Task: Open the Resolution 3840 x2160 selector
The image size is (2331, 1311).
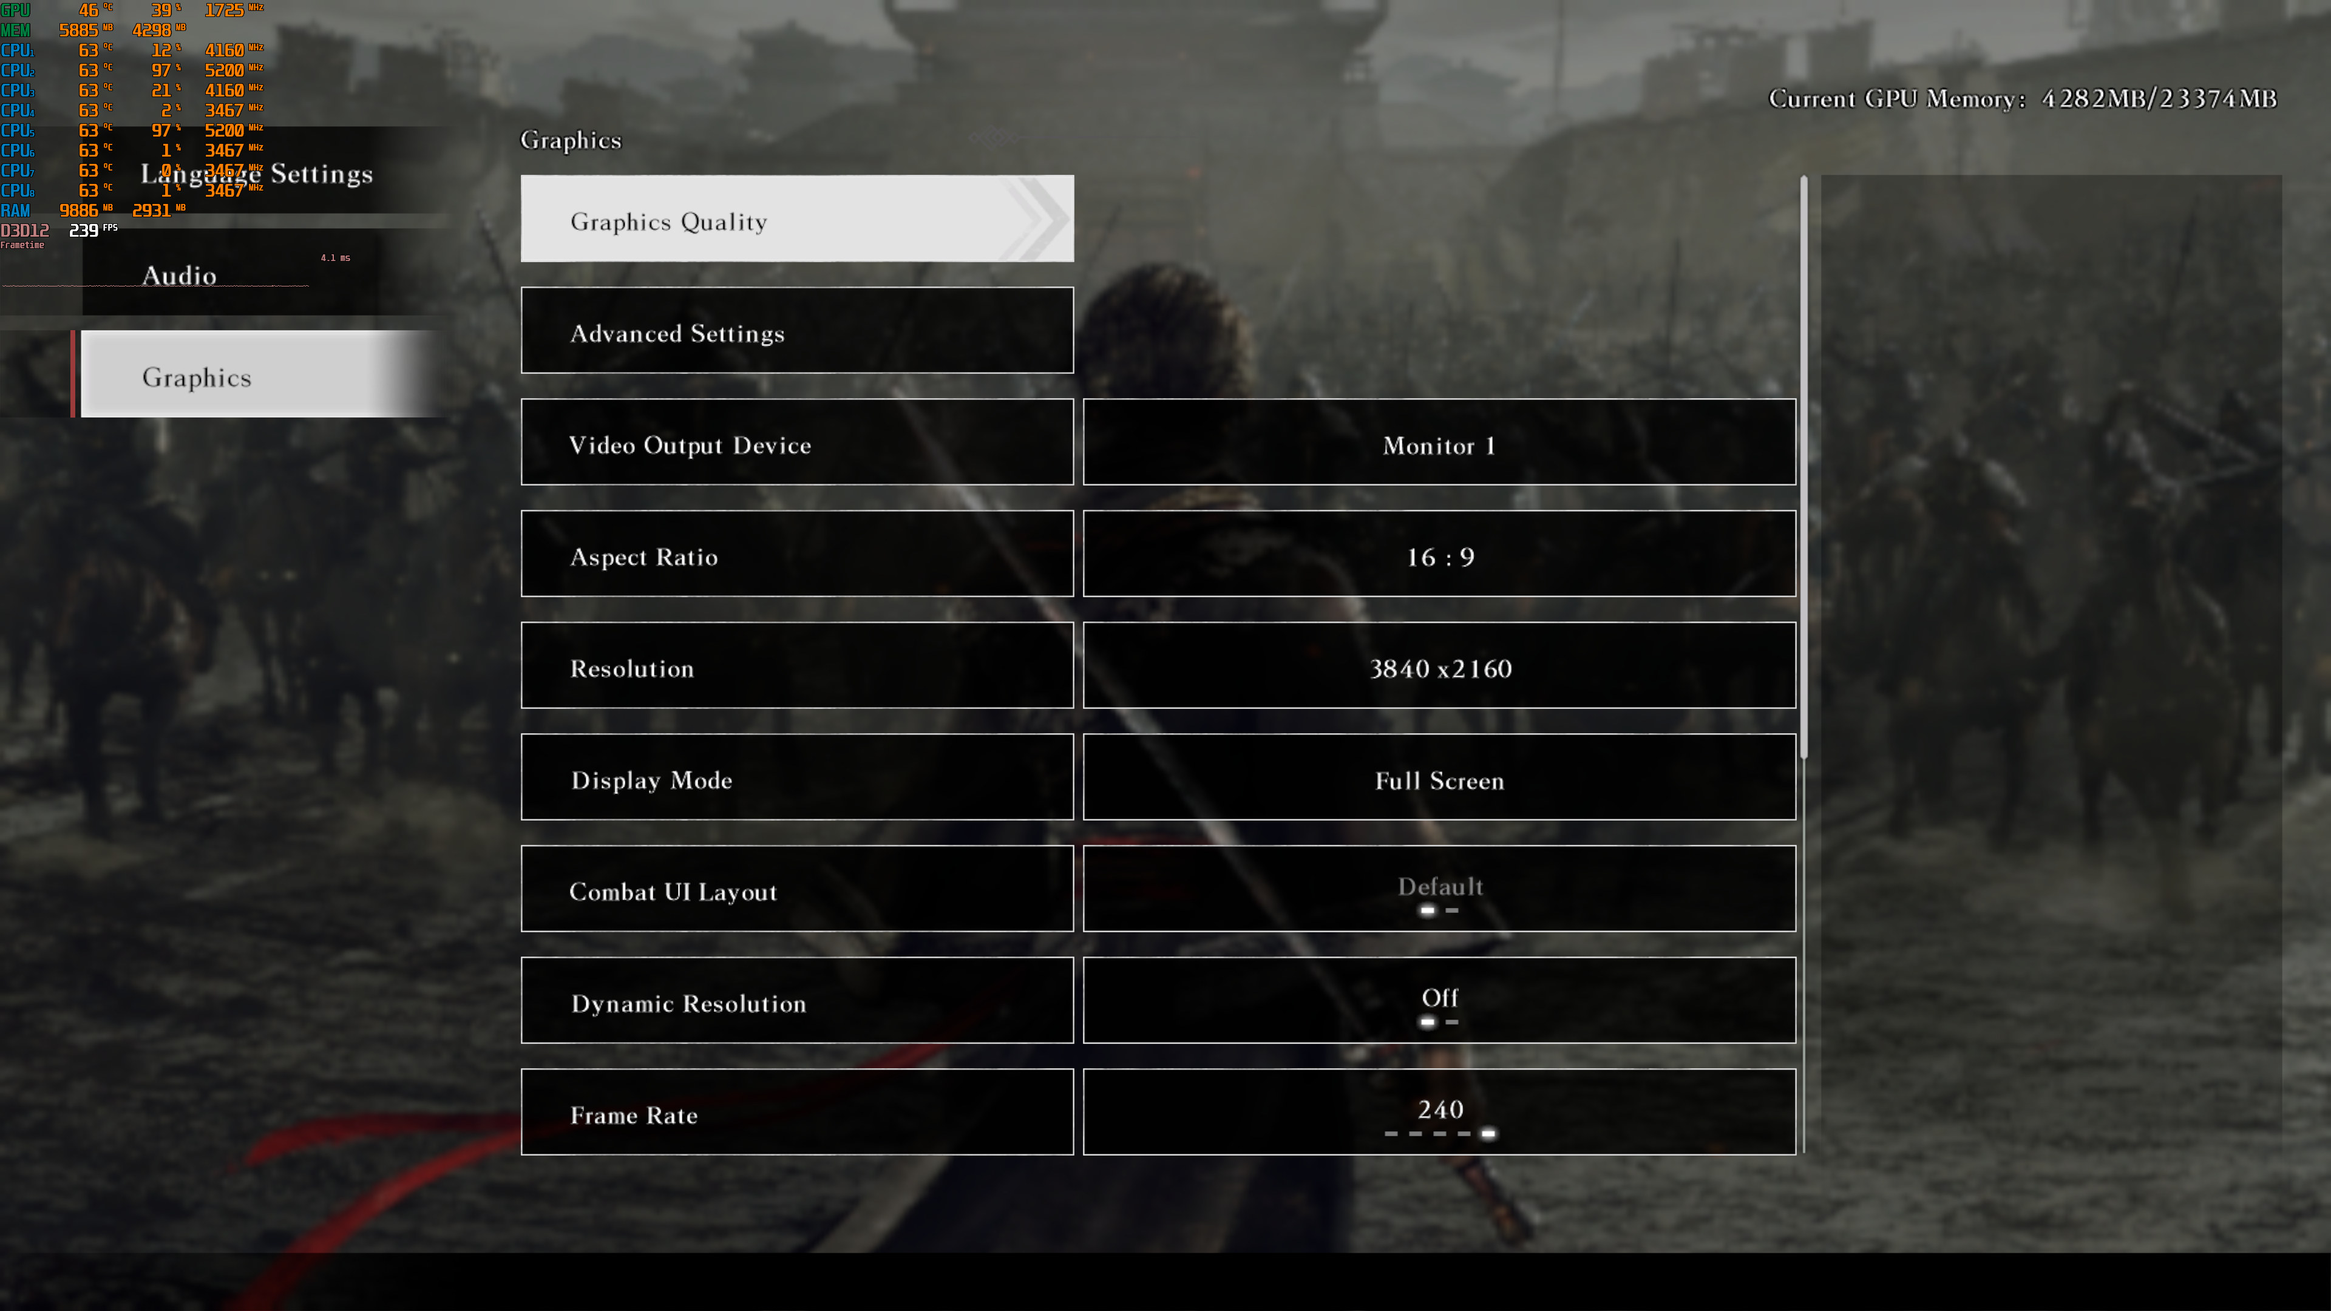Action: [1439, 666]
